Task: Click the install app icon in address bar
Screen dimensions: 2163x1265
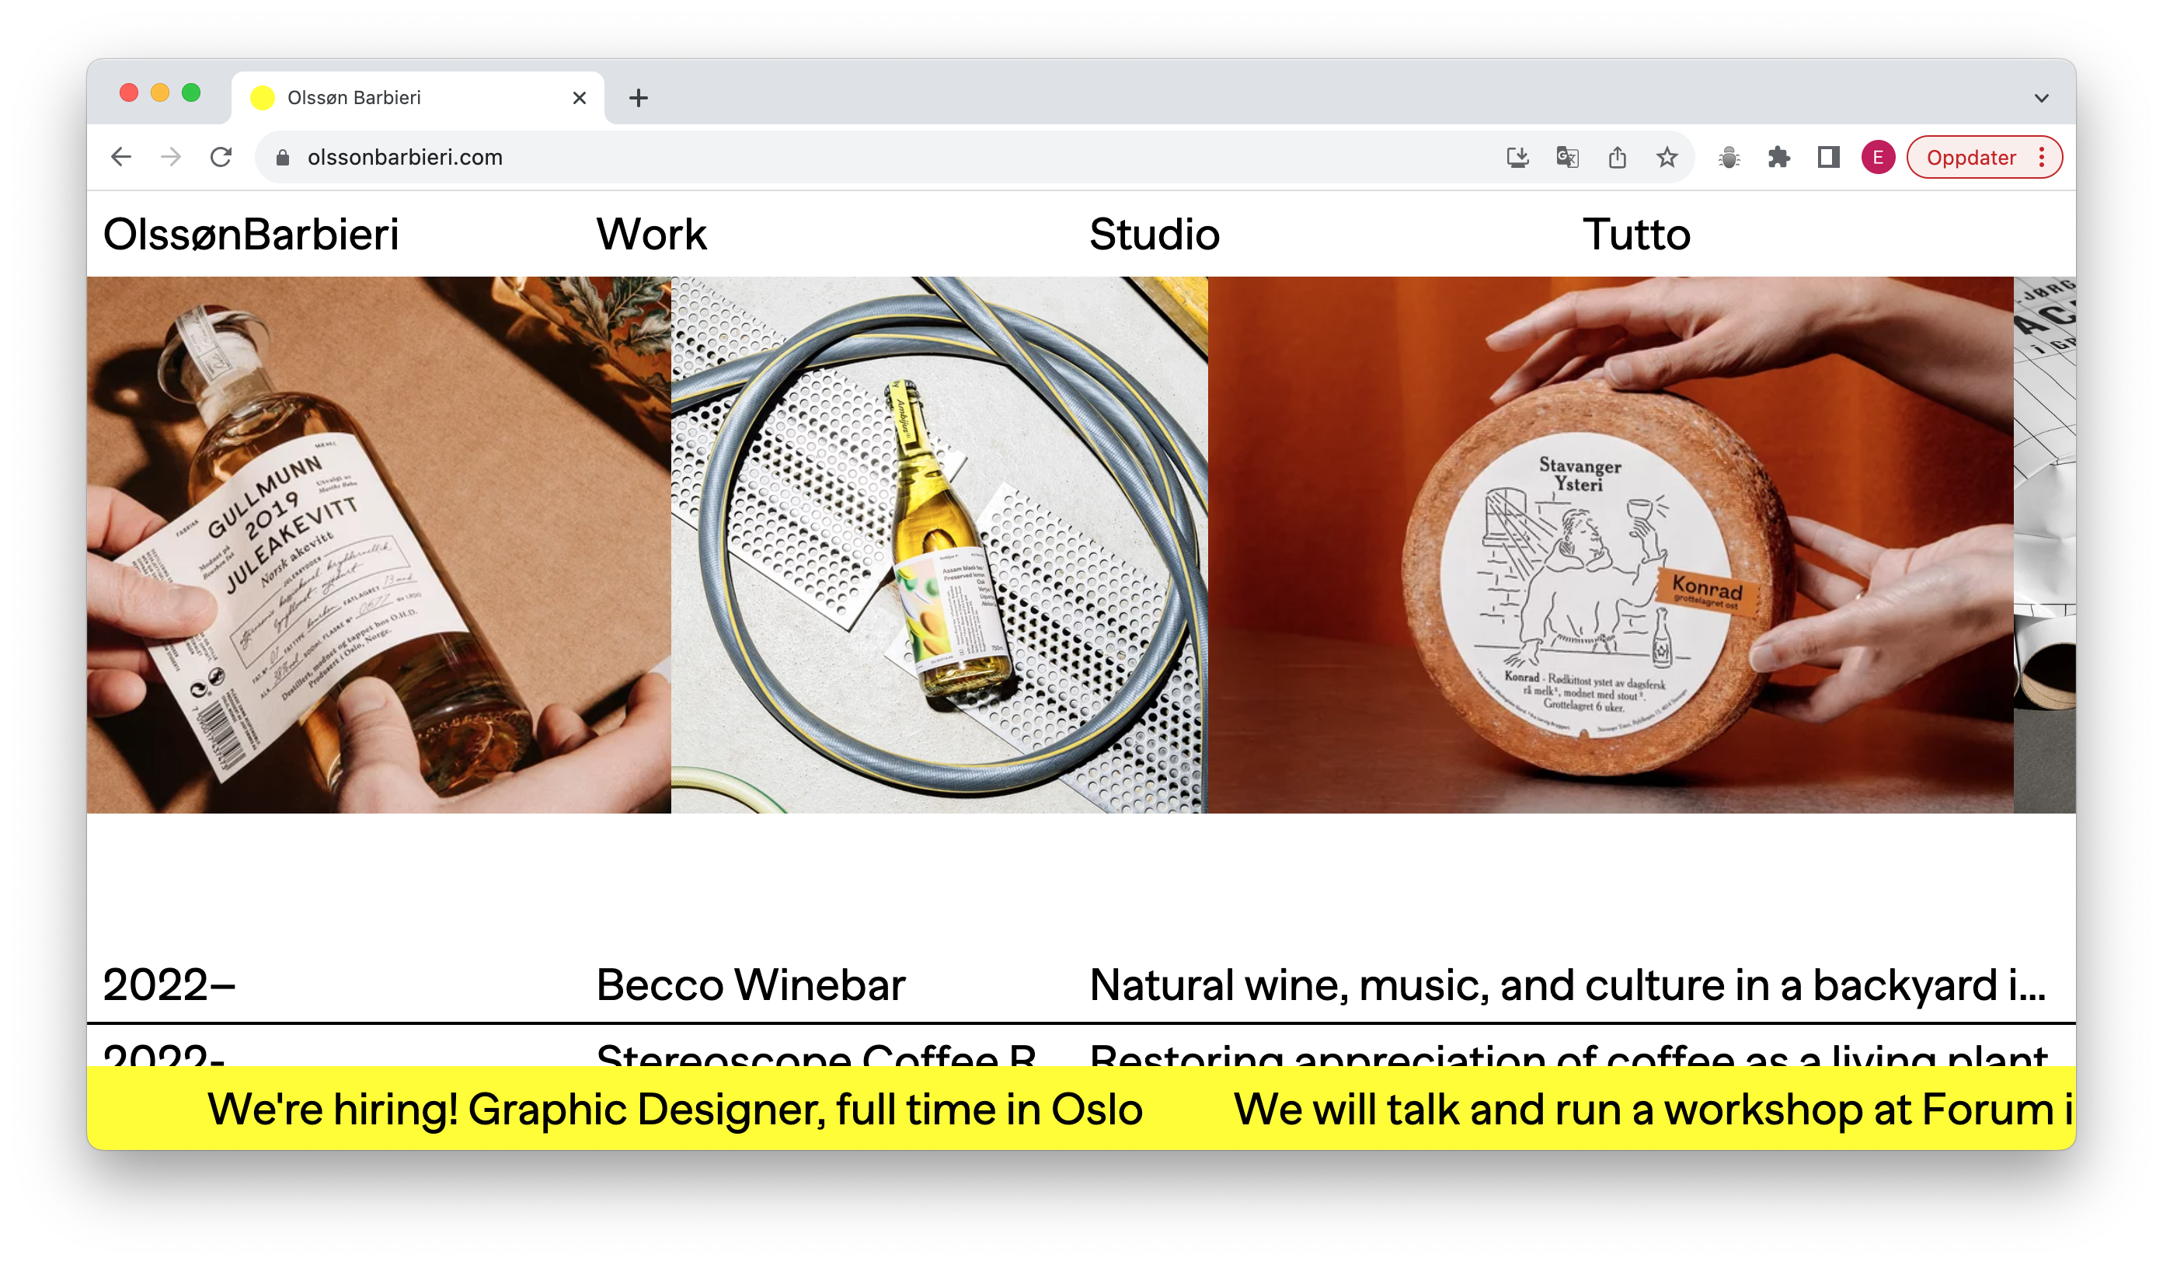Action: click(1517, 157)
